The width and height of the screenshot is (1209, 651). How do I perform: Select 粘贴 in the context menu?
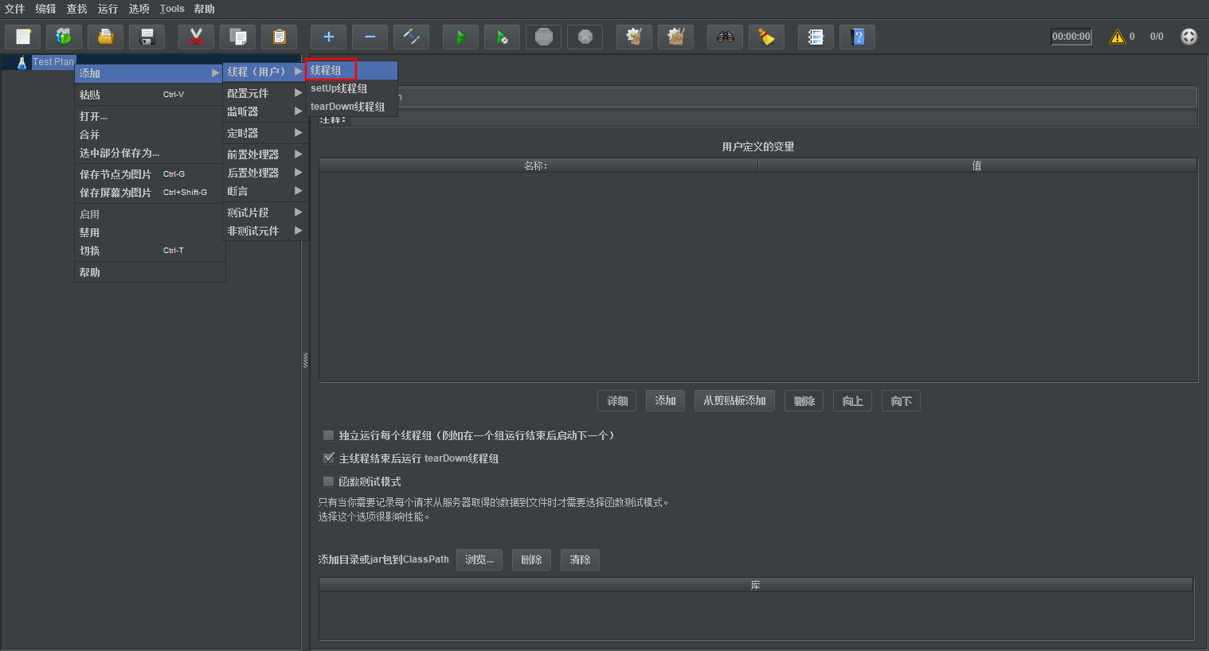[x=150, y=95]
